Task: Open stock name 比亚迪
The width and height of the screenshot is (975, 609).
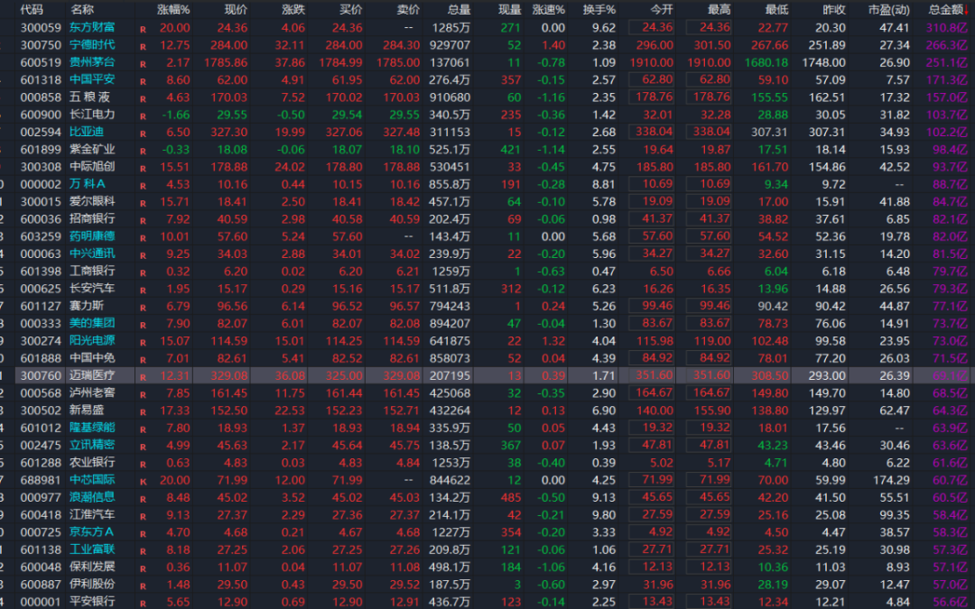Action: [87, 132]
